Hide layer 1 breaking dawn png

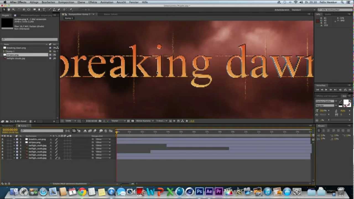pos(2,139)
